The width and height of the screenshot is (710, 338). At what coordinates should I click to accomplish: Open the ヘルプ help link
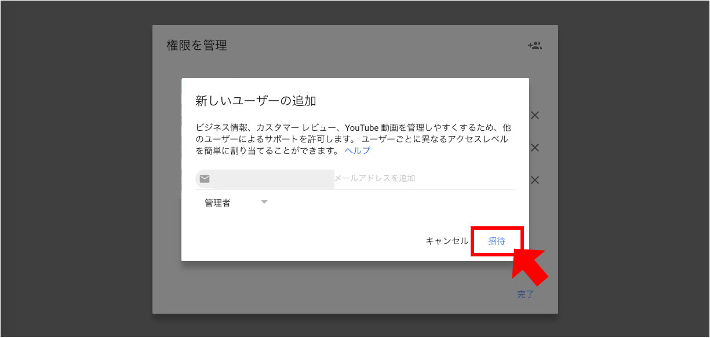pyautogui.click(x=357, y=150)
